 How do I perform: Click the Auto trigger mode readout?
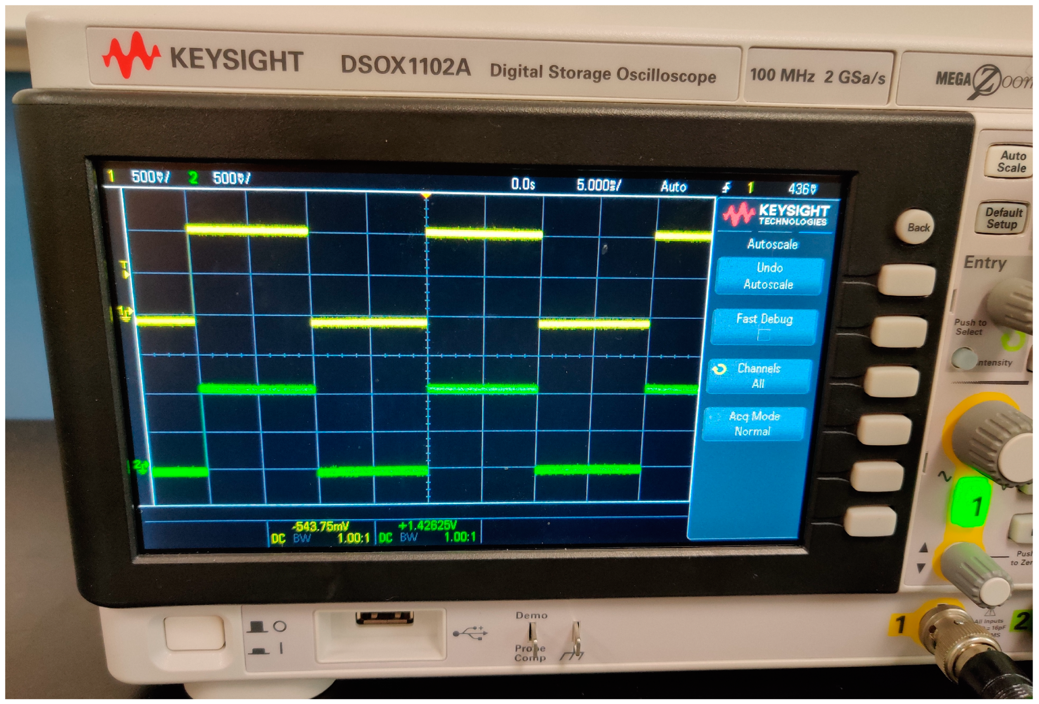(673, 186)
